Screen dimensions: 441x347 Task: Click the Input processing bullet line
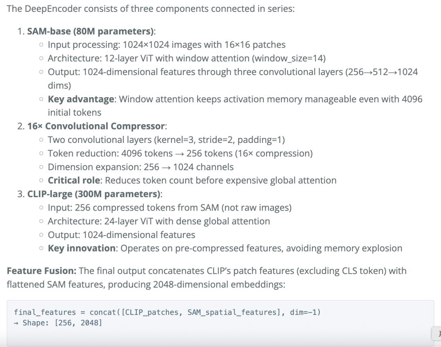pyautogui.click(x=166, y=45)
